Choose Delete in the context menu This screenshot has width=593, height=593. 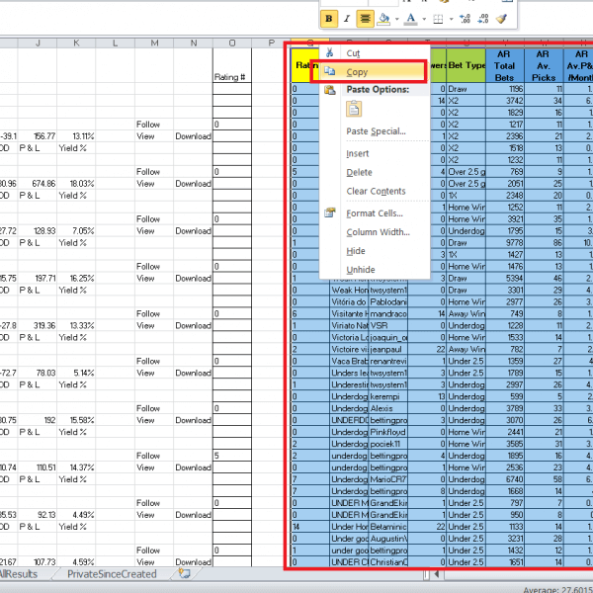pos(375,172)
